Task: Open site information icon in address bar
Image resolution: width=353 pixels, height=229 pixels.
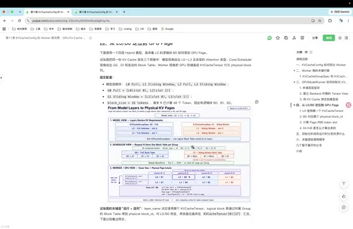Action: 28,21
